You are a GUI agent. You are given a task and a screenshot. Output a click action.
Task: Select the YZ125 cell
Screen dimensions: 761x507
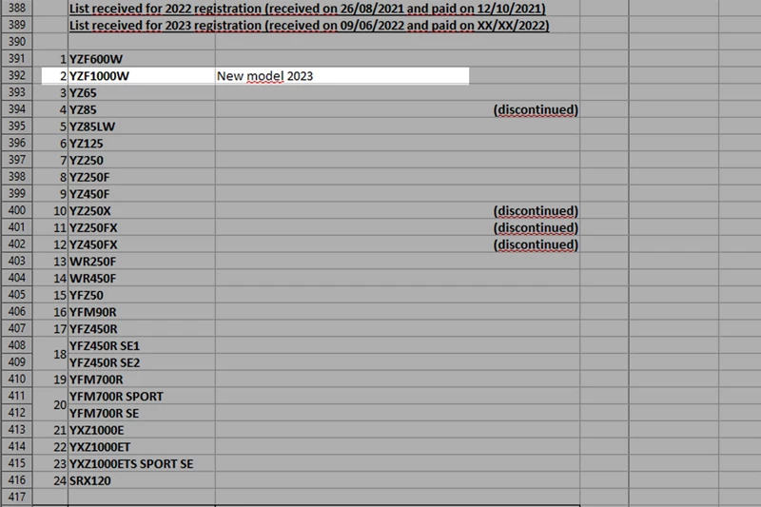click(141, 144)
